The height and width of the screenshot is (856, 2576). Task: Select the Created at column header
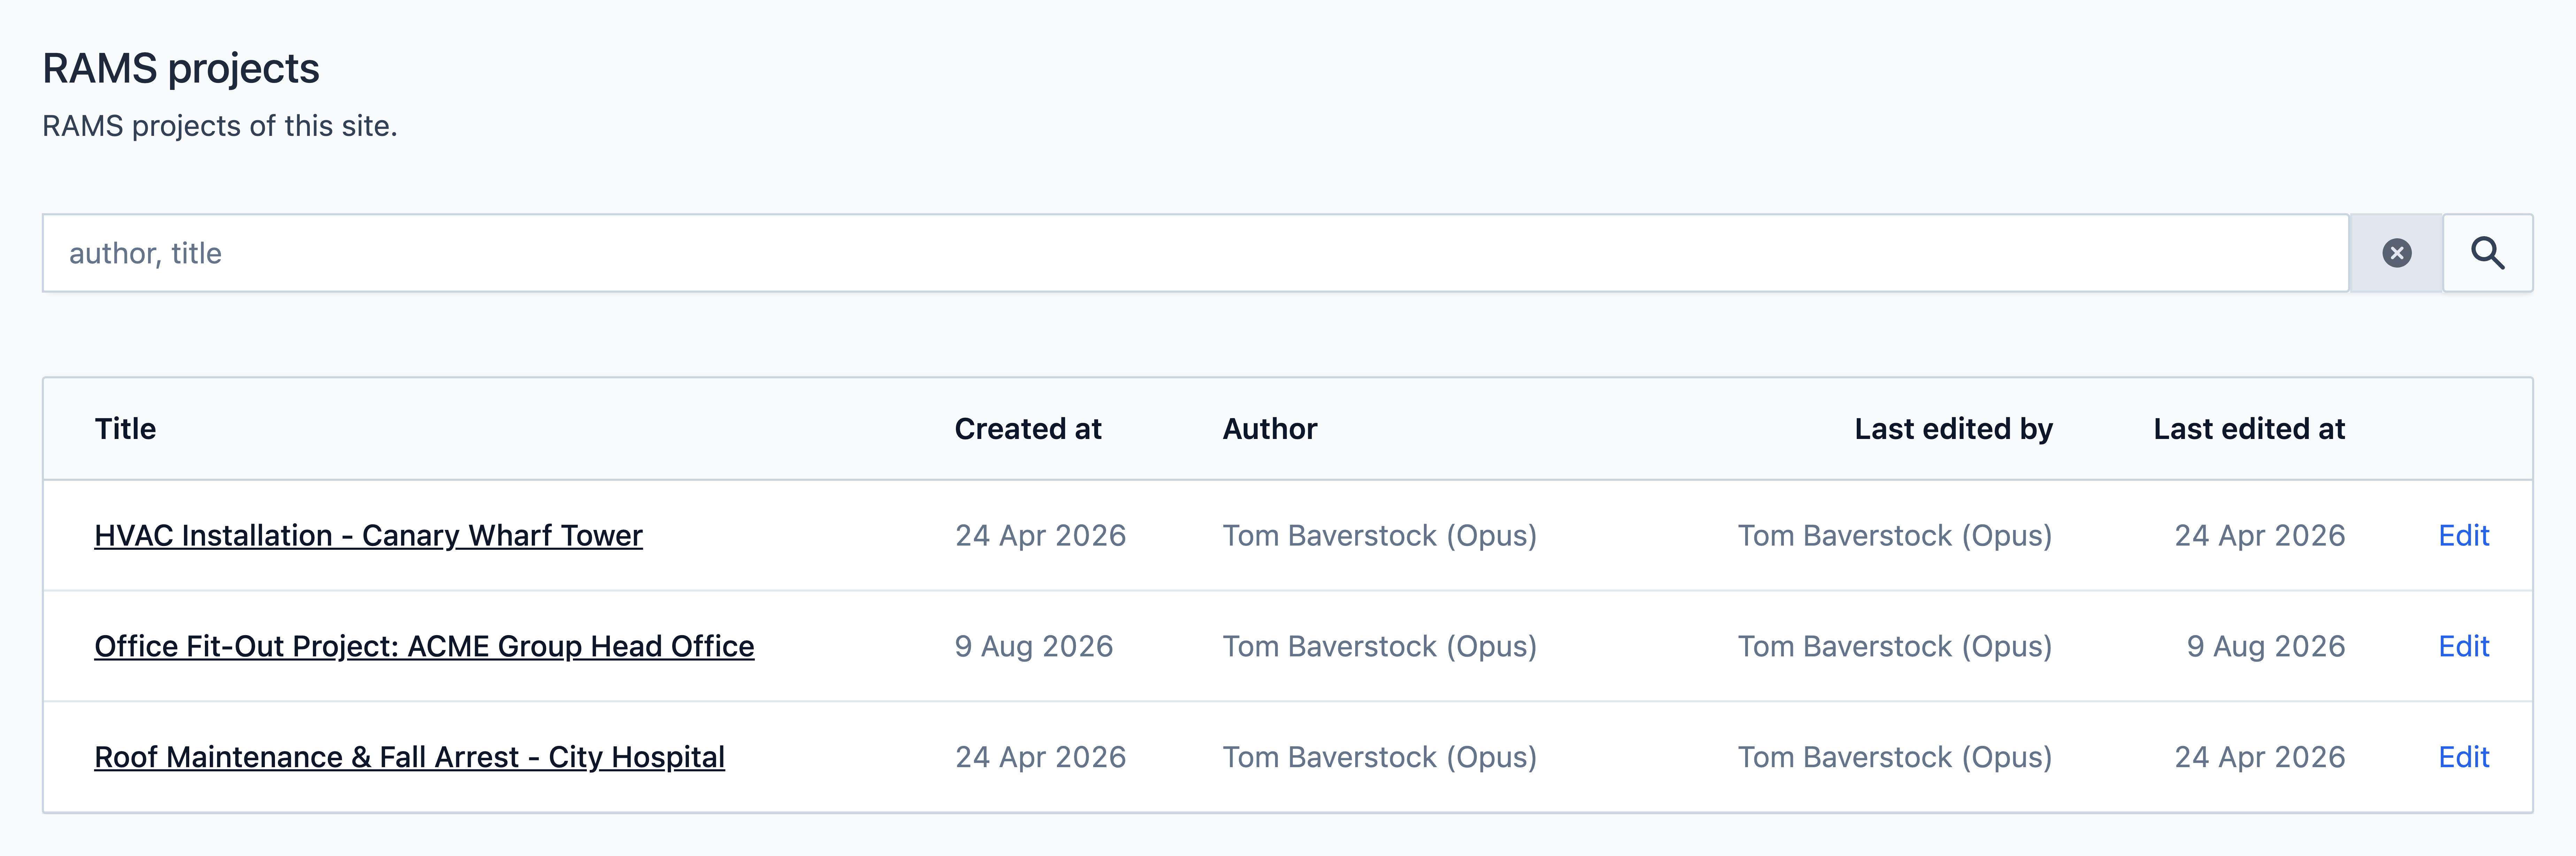click(1028, 429)
